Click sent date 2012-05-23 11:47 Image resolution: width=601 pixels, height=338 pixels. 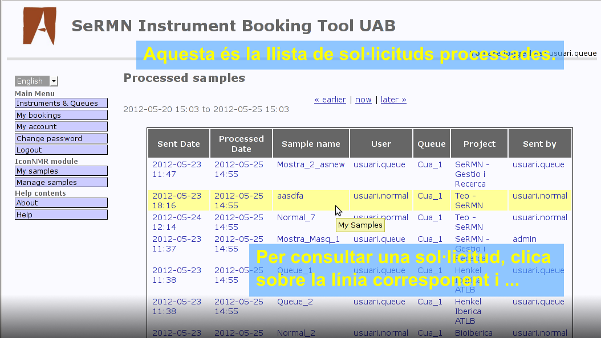coord(177,170)
